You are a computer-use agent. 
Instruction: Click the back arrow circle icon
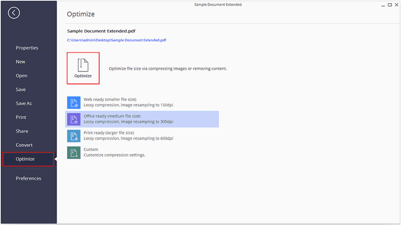point(14,13)
